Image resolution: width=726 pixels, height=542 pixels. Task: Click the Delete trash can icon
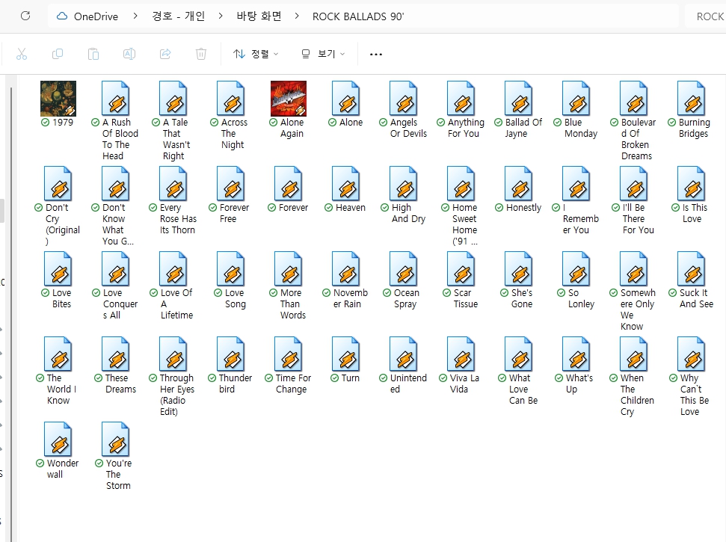tap(200, 54)
